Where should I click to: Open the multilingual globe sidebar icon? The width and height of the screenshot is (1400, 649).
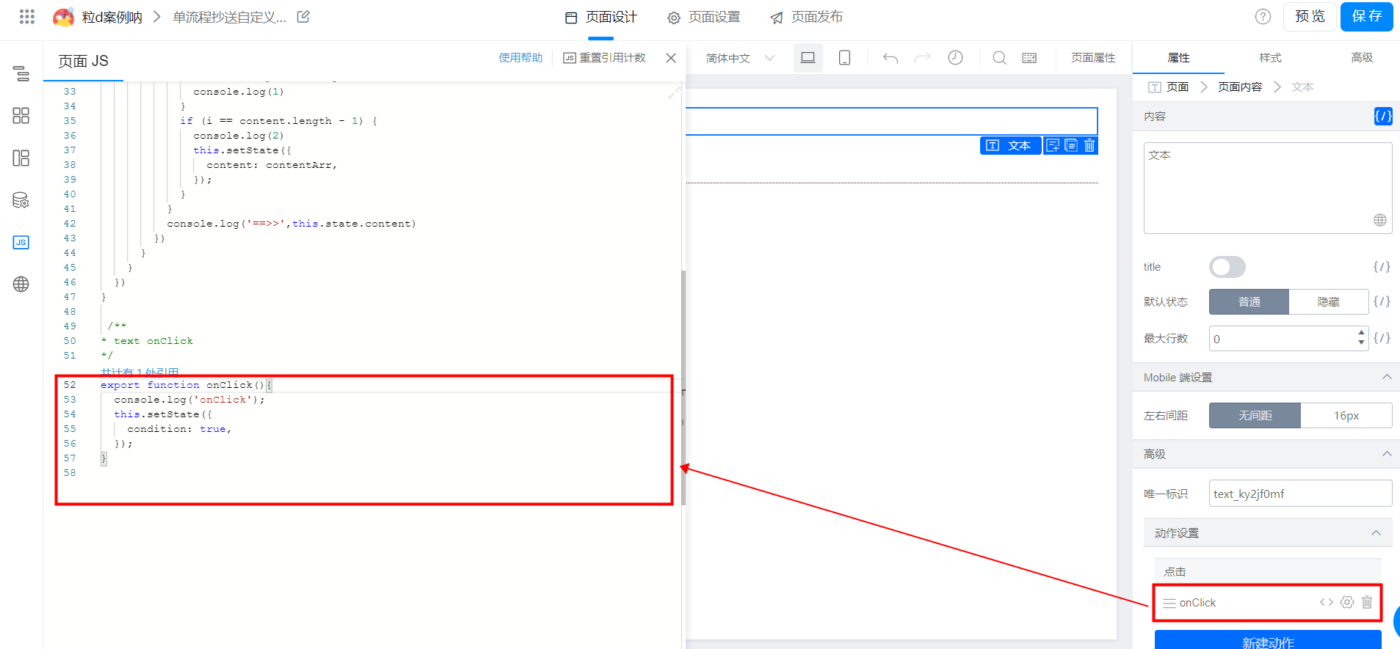point(21,285)
